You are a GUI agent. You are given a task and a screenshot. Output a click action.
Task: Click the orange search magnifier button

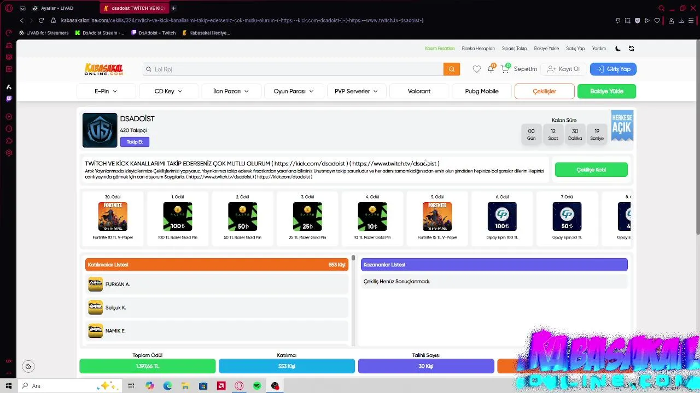pyautogui.click(x=451, y=69)
